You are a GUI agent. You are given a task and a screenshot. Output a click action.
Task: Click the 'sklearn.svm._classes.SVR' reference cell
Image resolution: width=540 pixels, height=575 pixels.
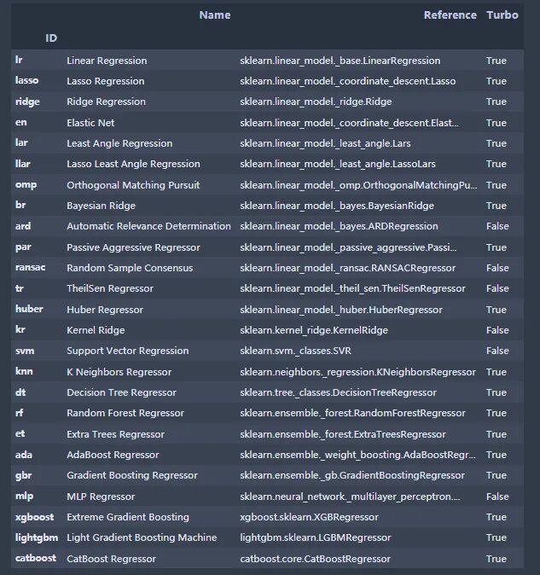[x=295, y=351]
